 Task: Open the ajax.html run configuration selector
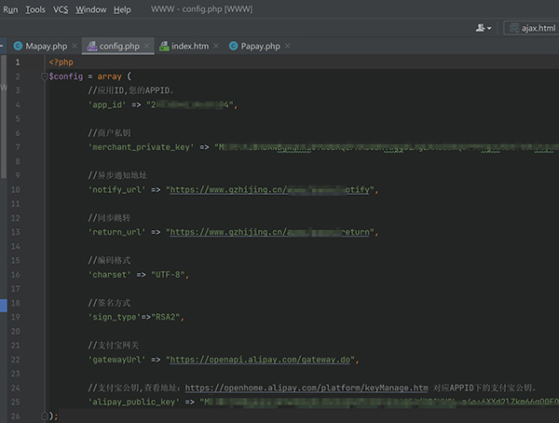(532, 28)
